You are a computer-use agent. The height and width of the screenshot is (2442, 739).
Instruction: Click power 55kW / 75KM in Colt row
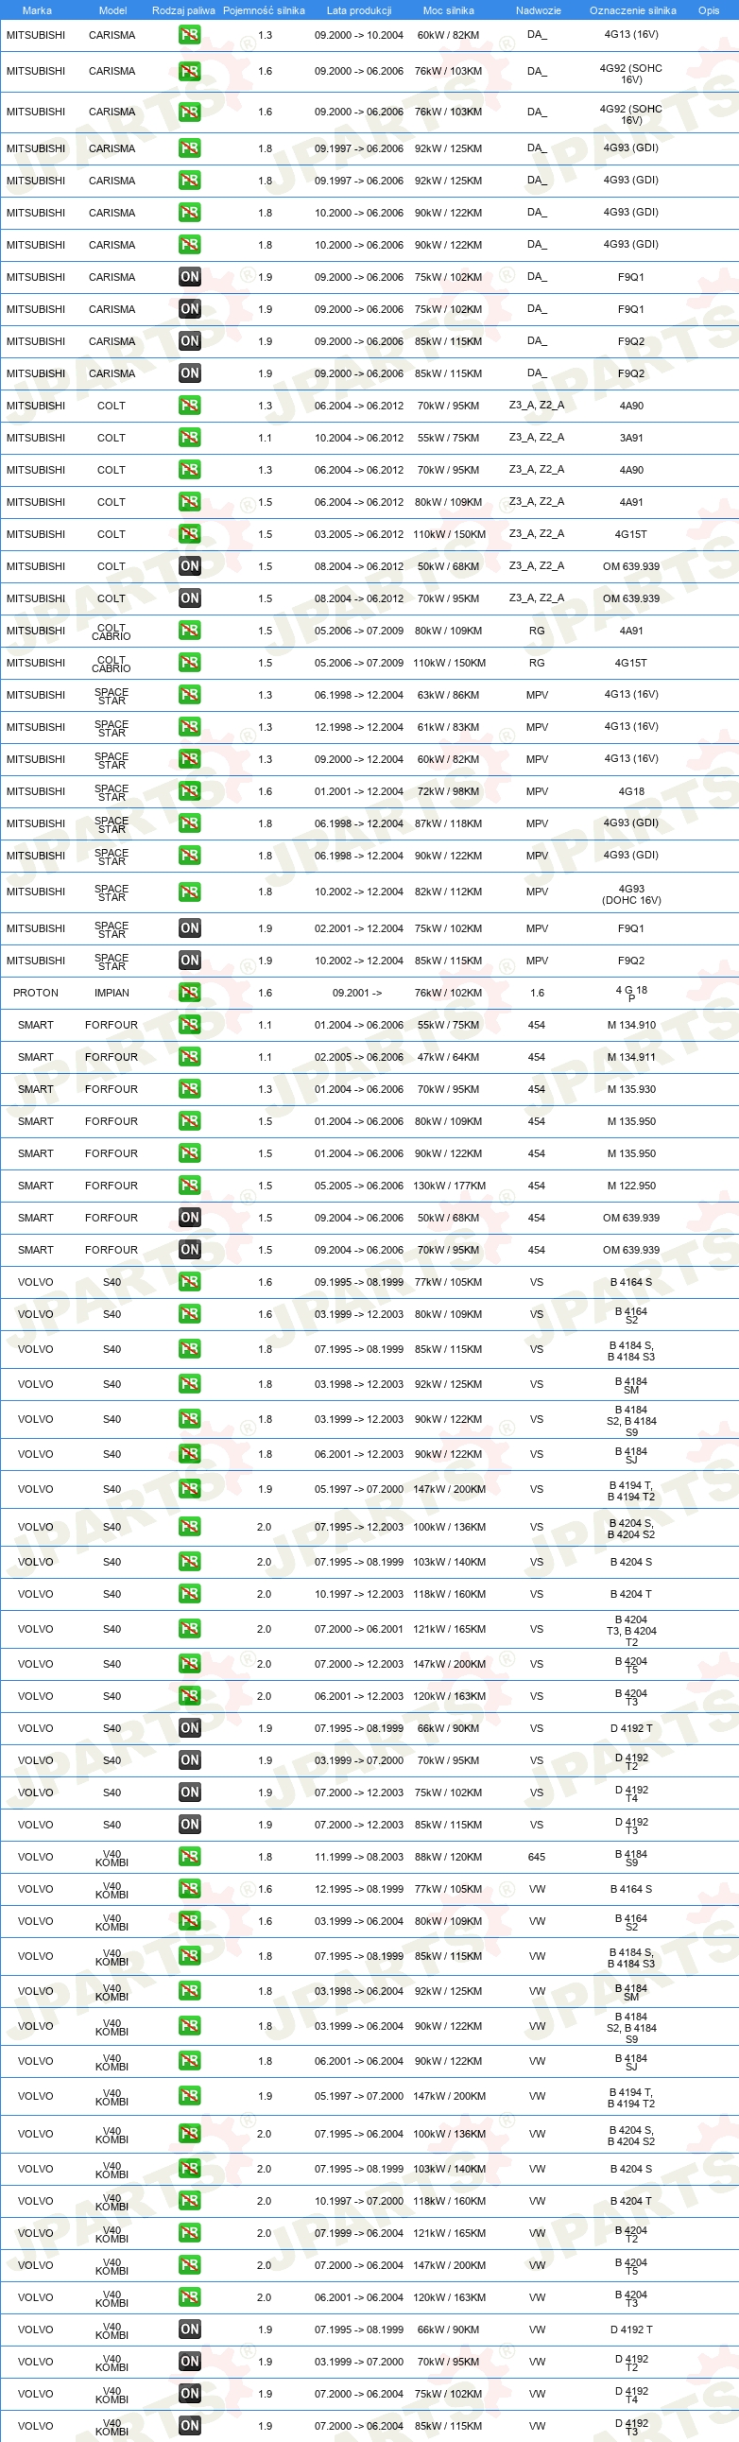point(448,438)
